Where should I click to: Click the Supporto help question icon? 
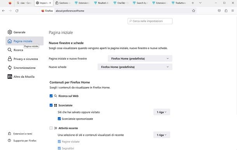[x=9, y=140]
